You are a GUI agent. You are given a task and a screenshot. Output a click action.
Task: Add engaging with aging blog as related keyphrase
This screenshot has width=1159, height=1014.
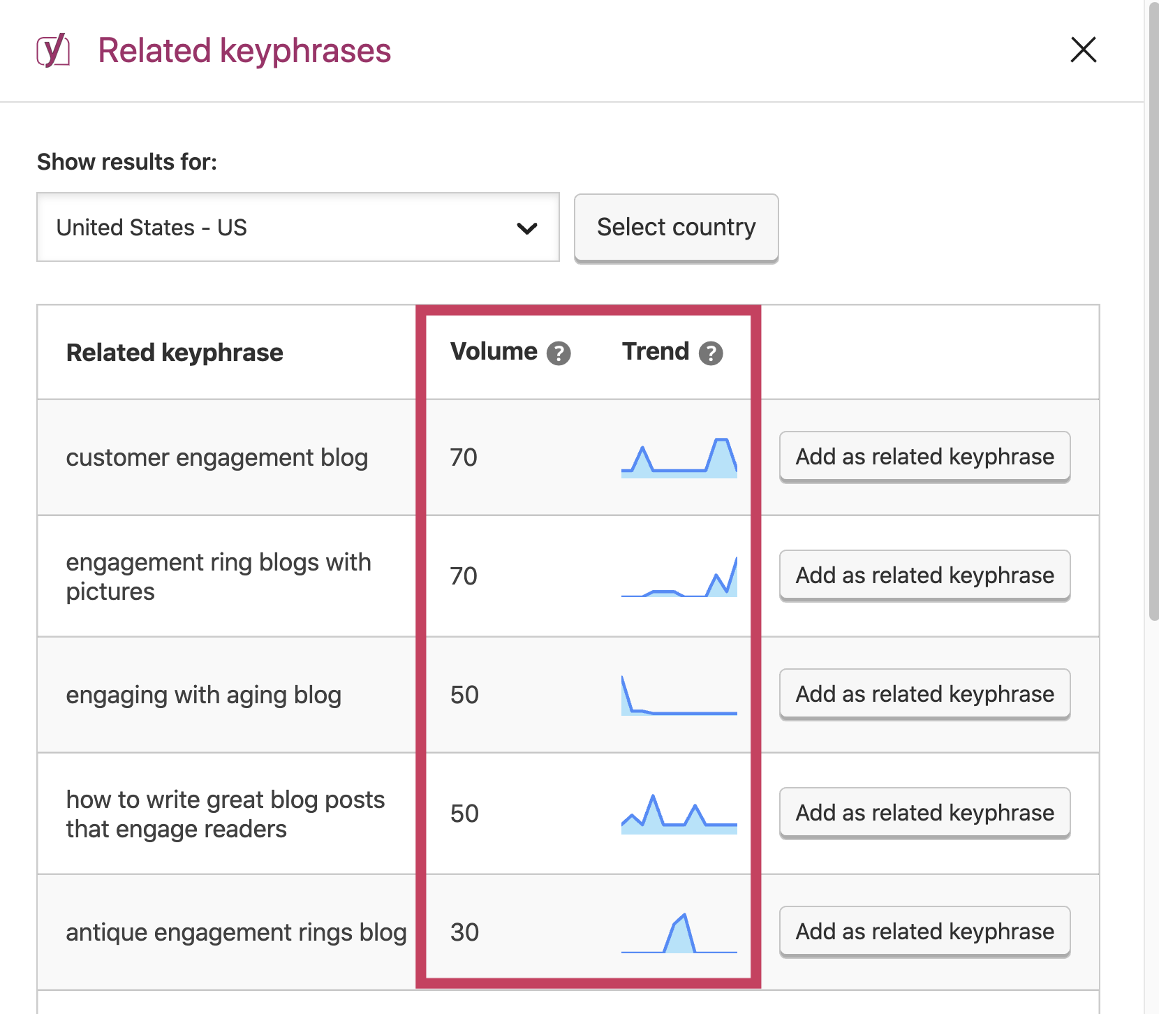[923, 693]
